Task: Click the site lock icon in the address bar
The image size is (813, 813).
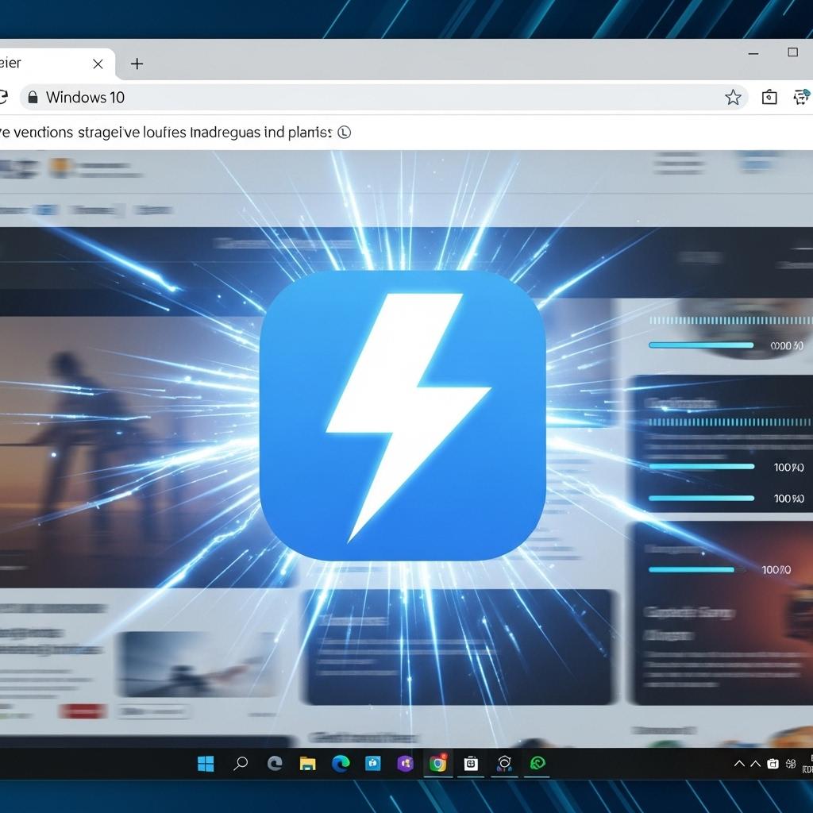Action: 33,97
